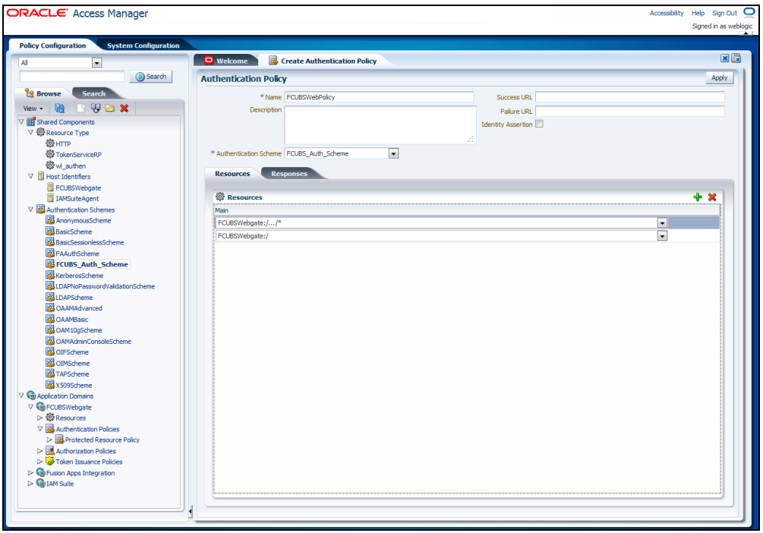
Task: Select the X509Scheme tree item
Action: click(x=74, y=386)
